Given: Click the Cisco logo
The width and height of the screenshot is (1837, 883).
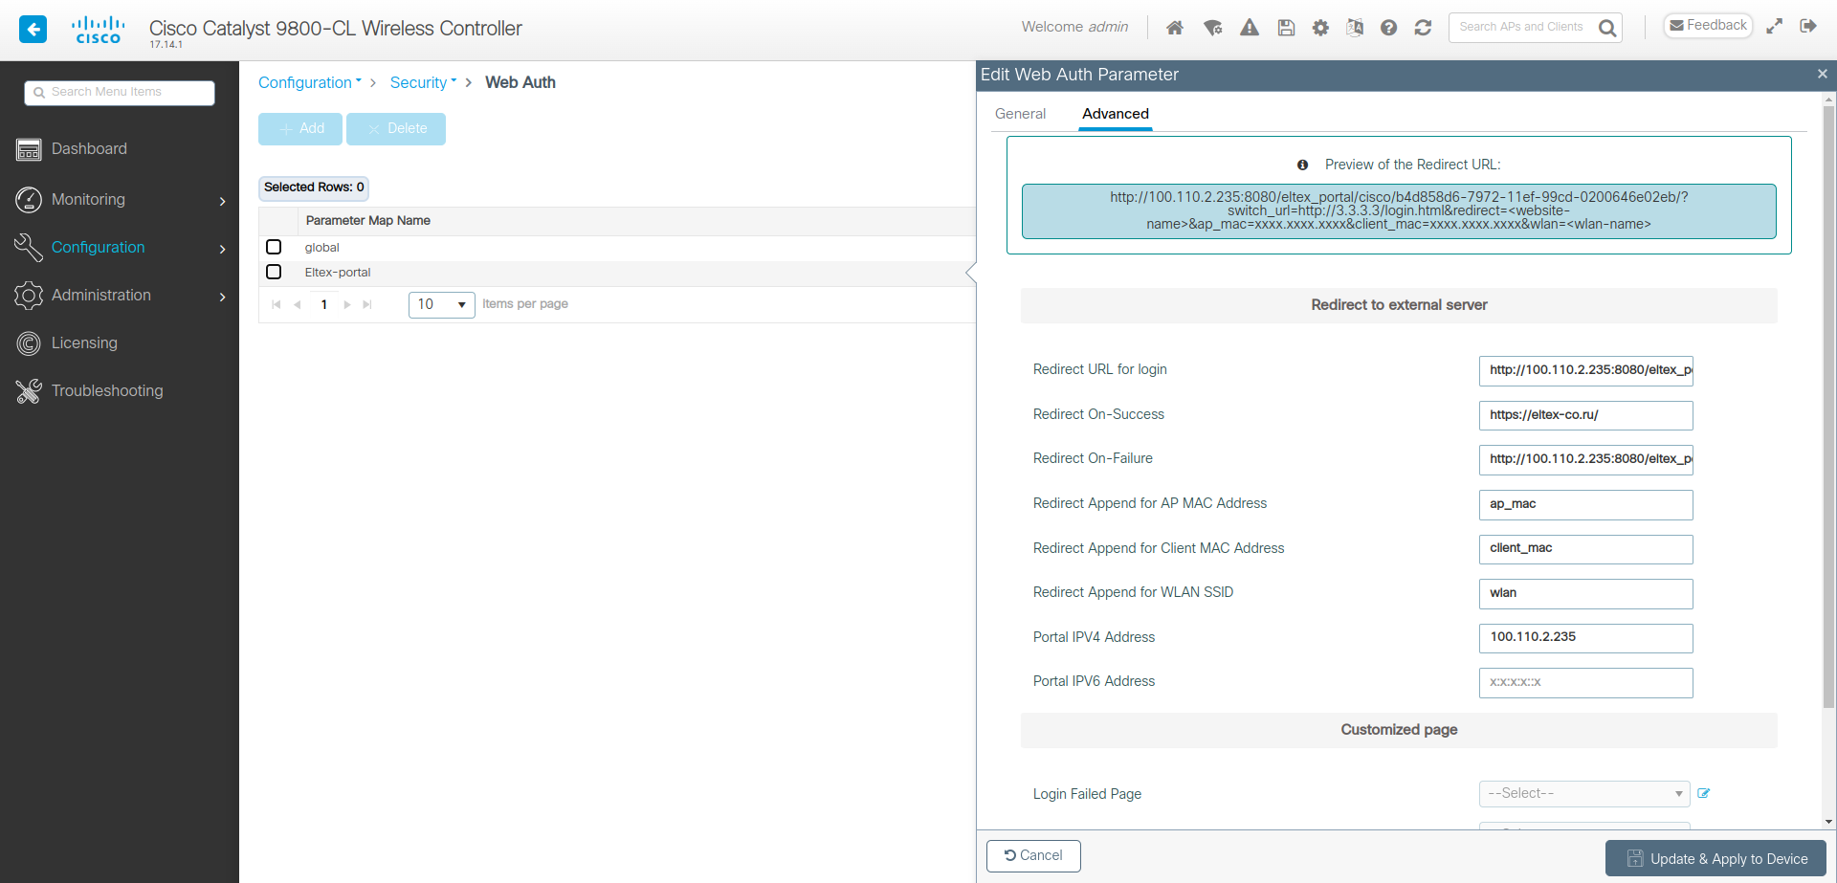Looking at the screenshot, I should [99, 30].
